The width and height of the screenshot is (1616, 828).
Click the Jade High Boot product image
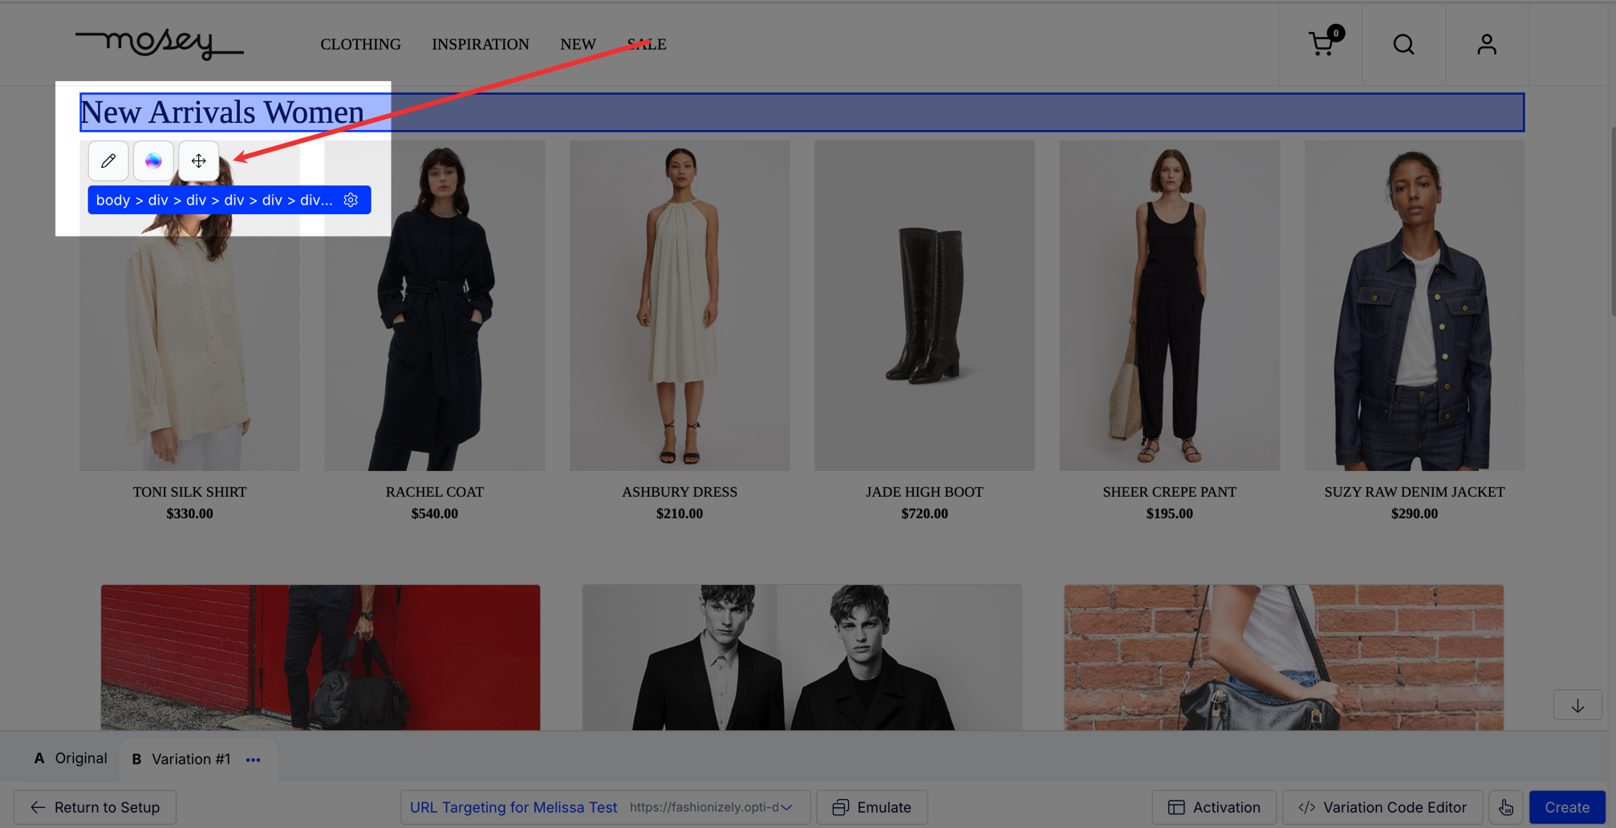tap(924, 306)
